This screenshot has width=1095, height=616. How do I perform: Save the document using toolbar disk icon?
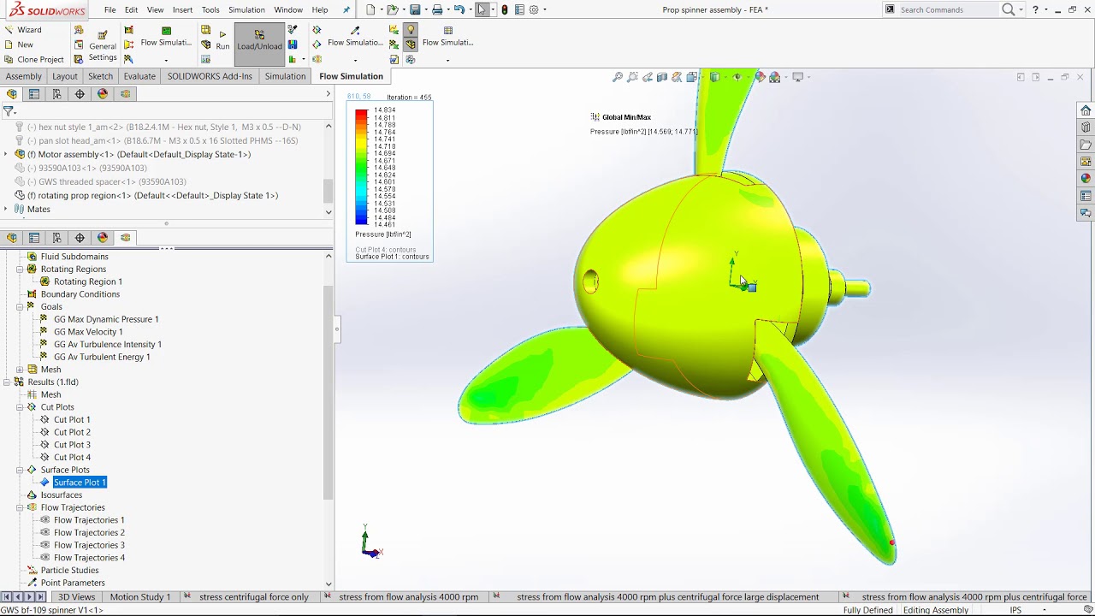point(415,9)
